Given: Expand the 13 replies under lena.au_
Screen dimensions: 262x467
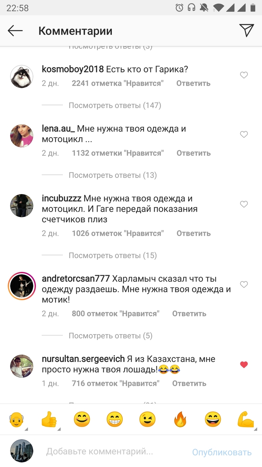Looking at the screenshot, I should (x=113, y=175).
